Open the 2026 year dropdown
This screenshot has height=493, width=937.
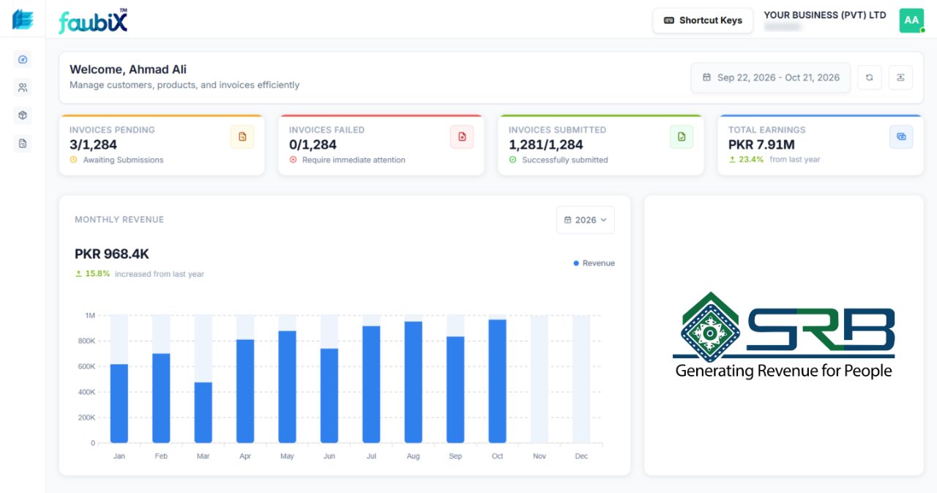pyautogui.click(x=586, y=220)
